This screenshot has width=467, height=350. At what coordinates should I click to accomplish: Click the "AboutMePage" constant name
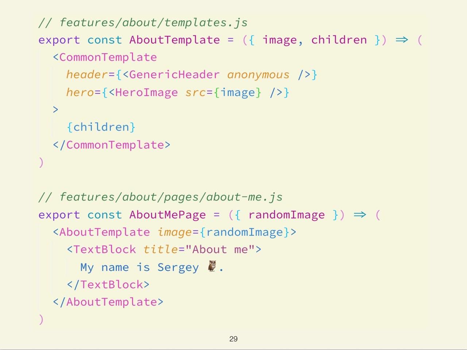[167, 215]
